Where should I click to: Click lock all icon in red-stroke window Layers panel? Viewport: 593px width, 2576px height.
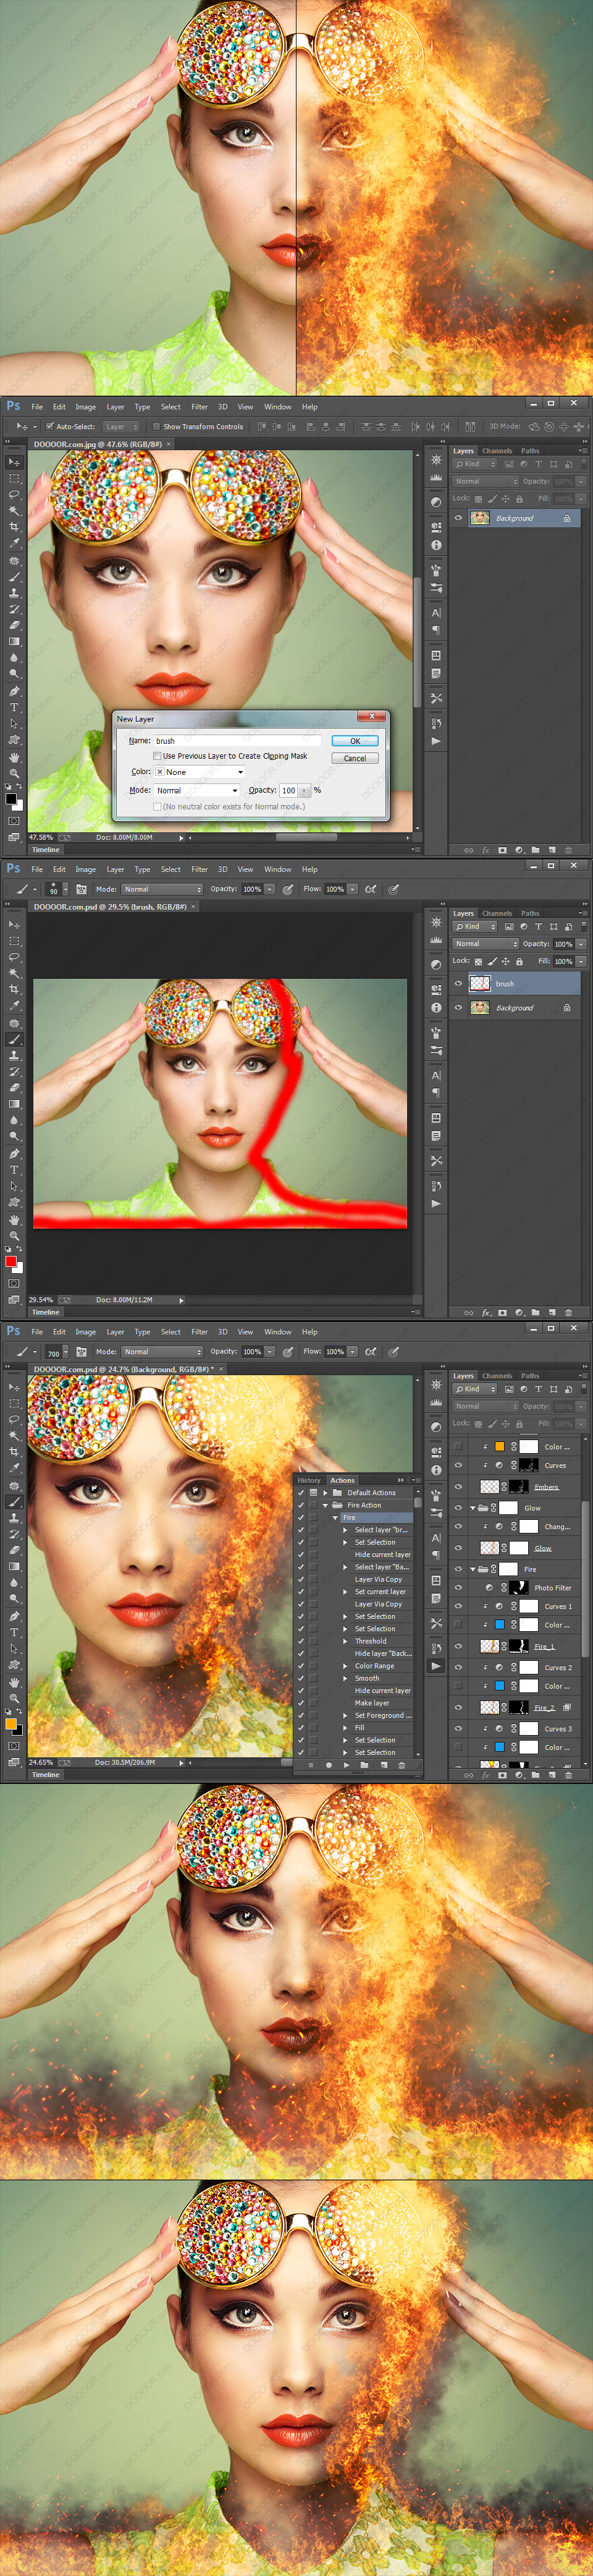click(519, 961)
